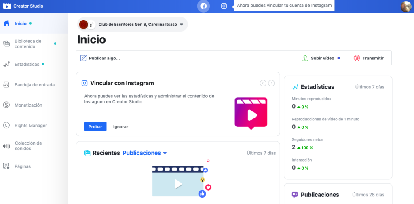Open Bandeja de entrada in sidebar
Viewport: 414px width, 204px height.
pyautogui.click(x=34, y=85)
